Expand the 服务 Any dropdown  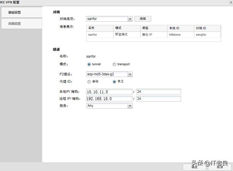130,106
